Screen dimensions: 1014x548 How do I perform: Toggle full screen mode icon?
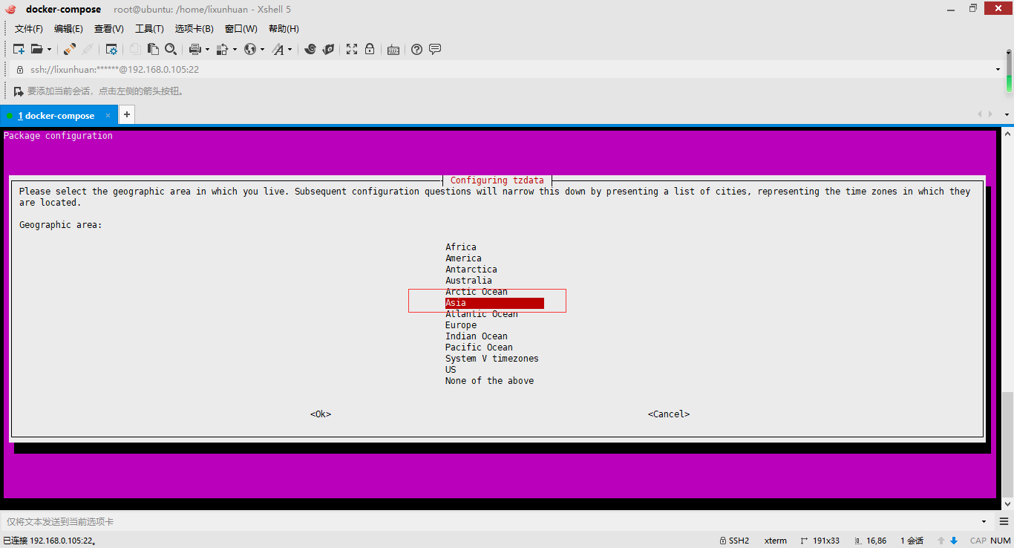(352, 49)
